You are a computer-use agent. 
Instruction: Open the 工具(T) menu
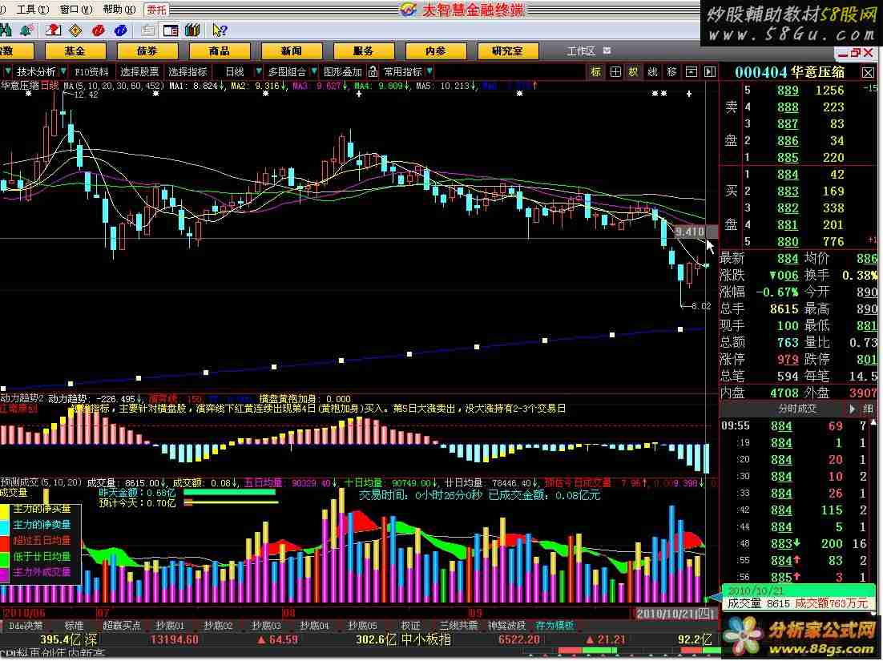[x=31, y=10]
